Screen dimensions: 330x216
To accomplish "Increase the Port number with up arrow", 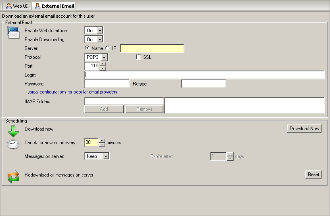I will 102,64.
